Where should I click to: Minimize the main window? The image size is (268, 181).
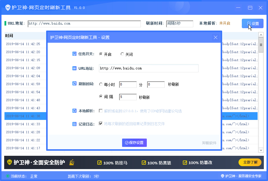(238, 8)
